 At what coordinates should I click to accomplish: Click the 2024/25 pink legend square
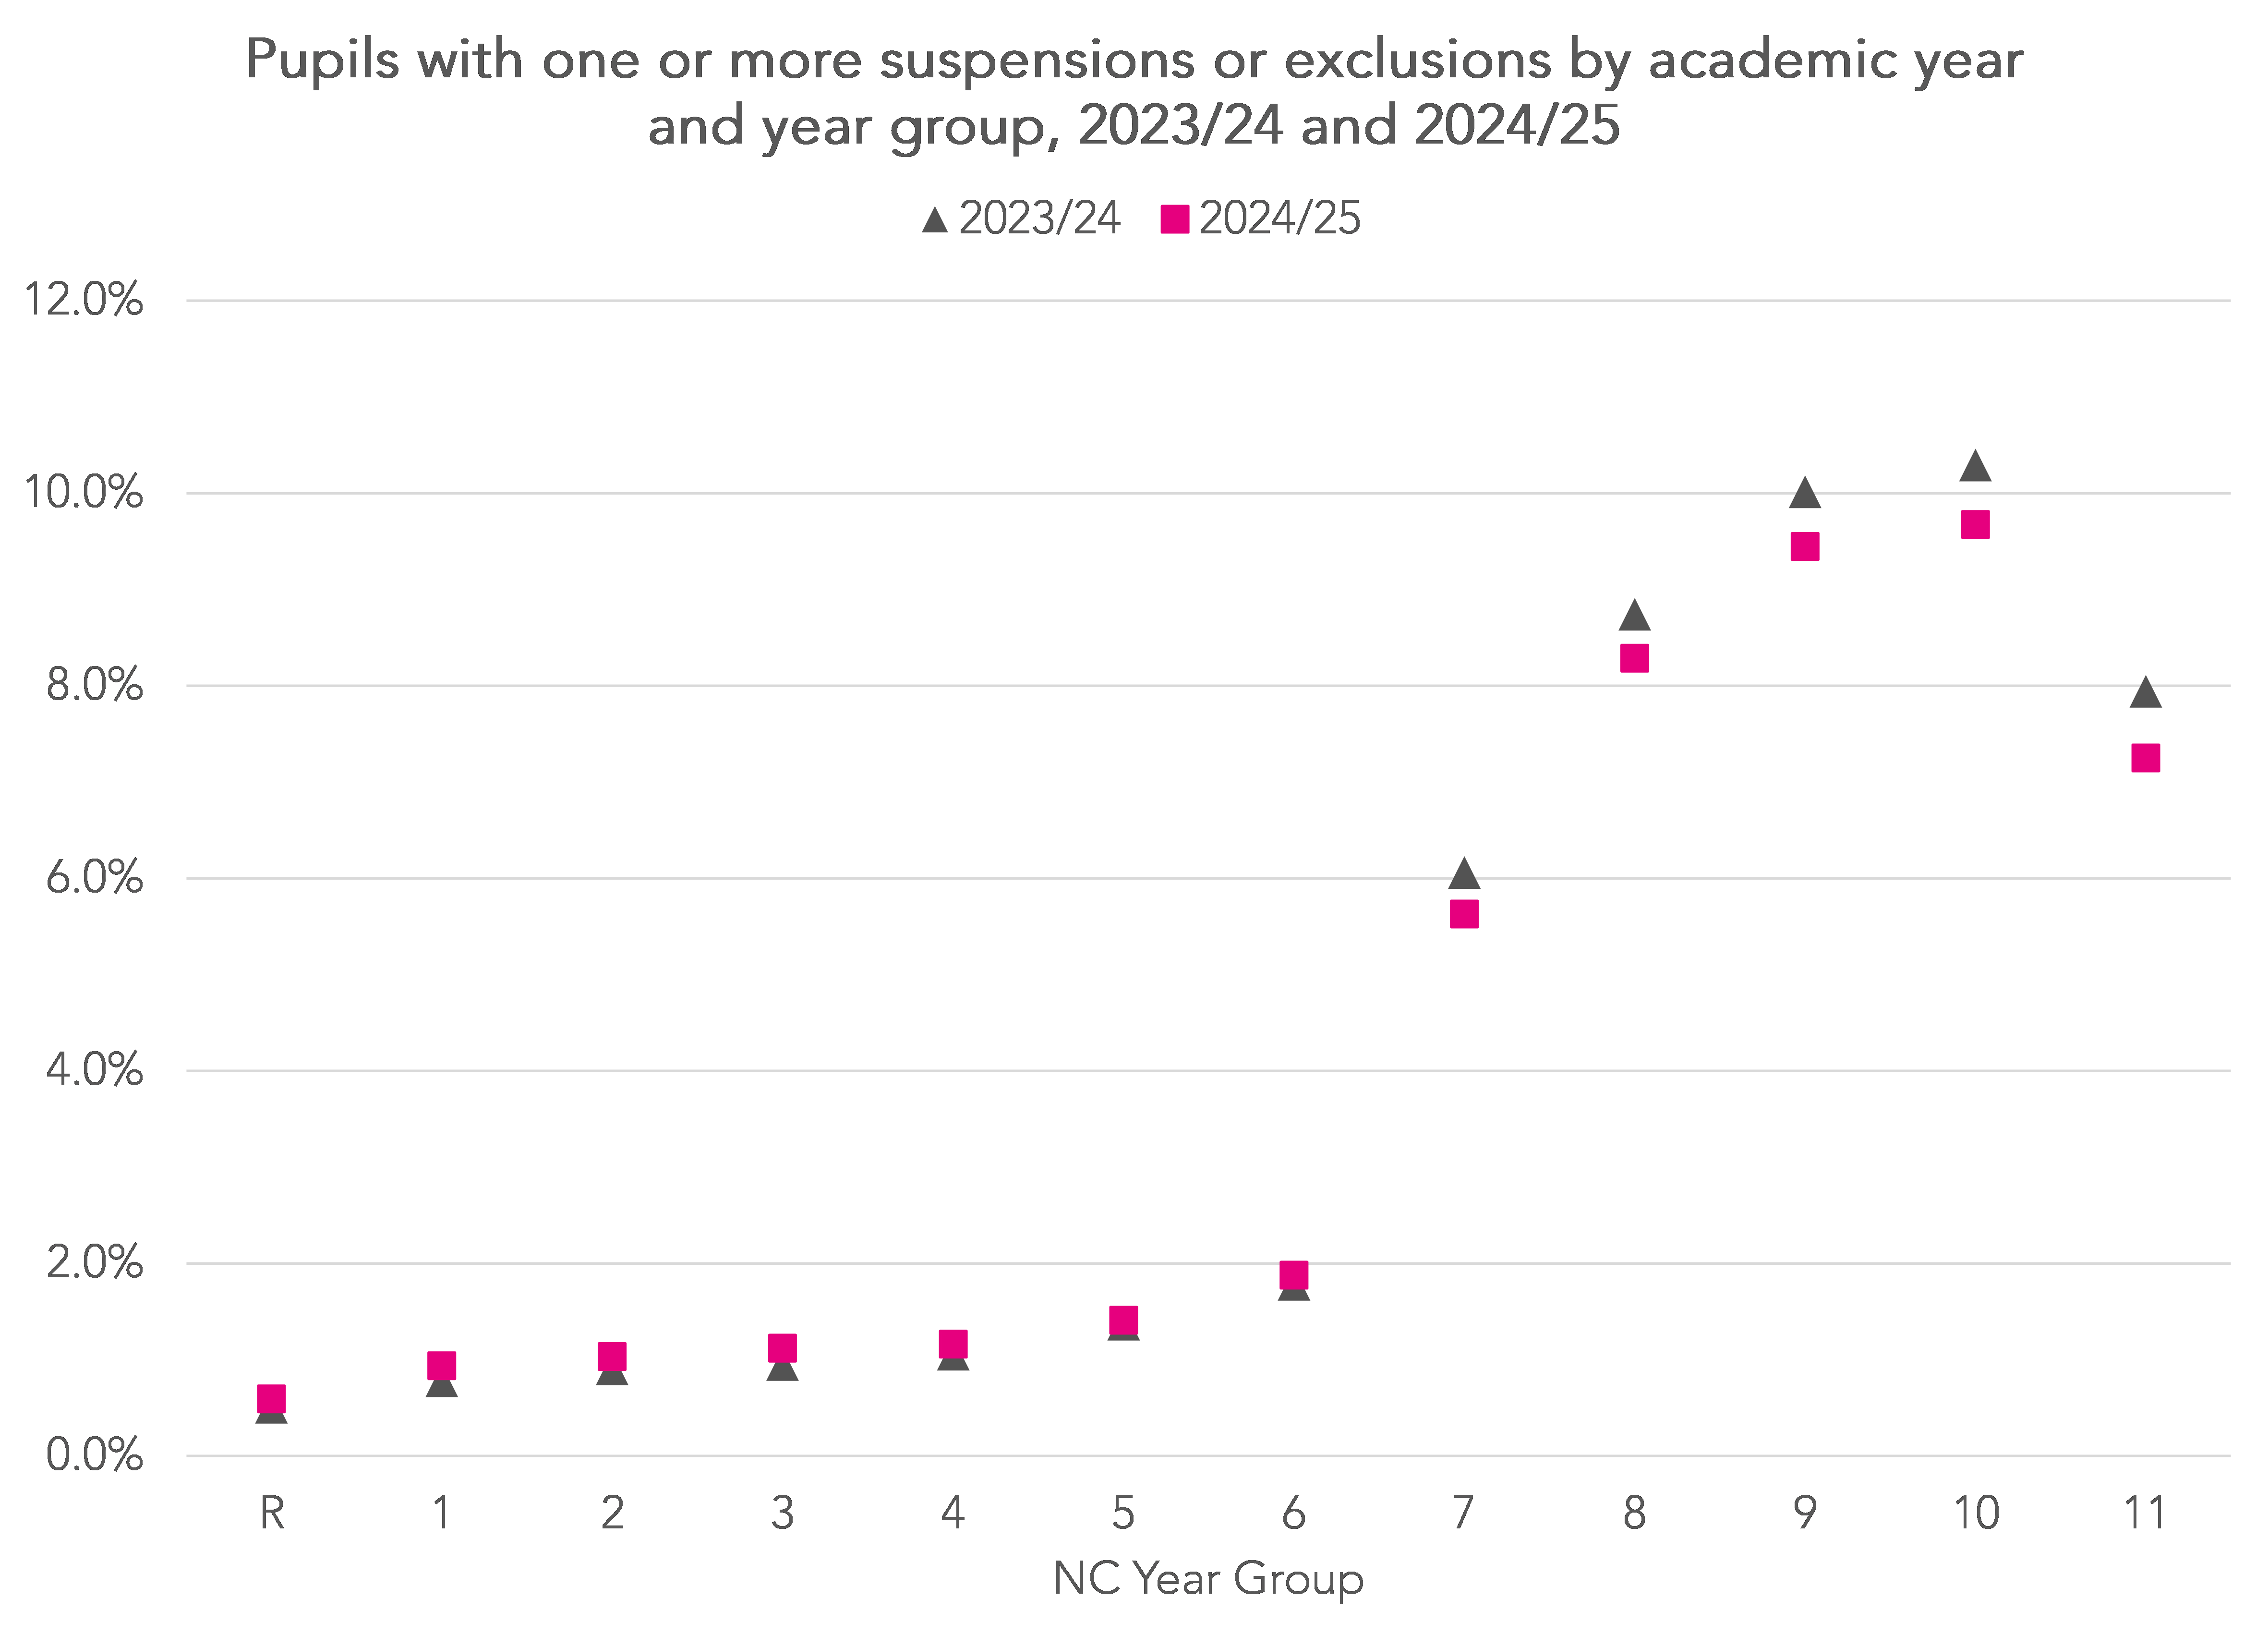pos(1174,219)
